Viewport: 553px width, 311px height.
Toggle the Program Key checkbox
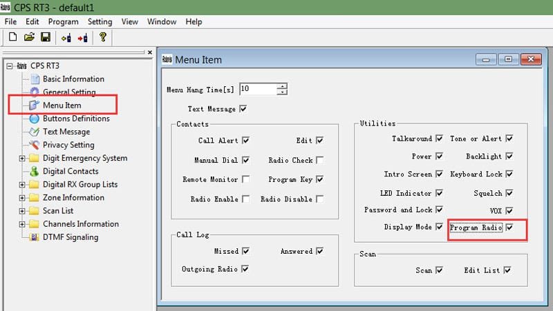pos(319,179)
